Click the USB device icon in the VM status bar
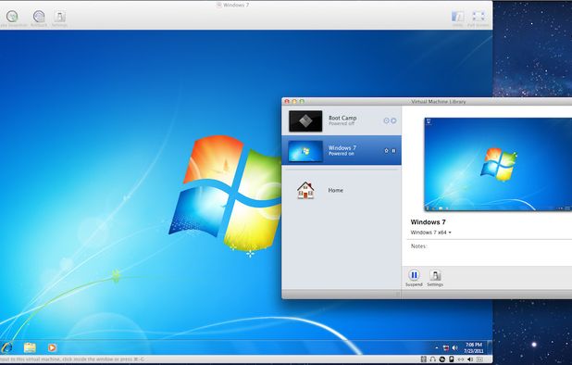 tap(452, 359)
